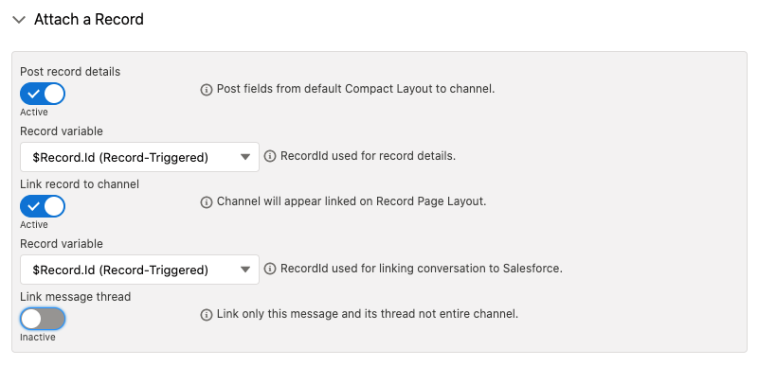Screen dimensions: 758x366
Task: Click down arrow of Record variable under Link record to channel
Action: [x=245, y=270]
